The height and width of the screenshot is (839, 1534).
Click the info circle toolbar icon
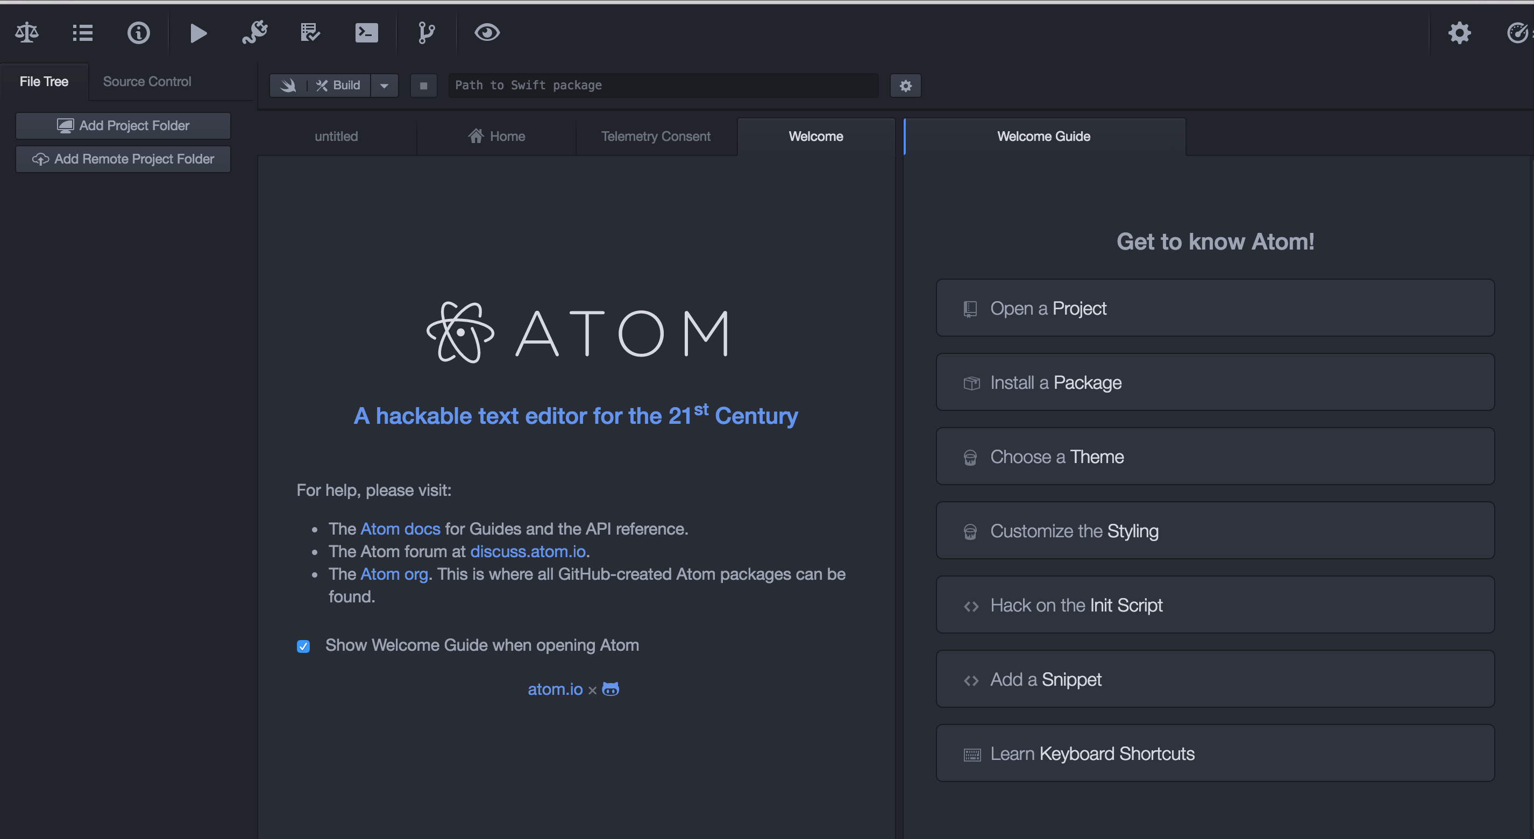coord(138,33)
